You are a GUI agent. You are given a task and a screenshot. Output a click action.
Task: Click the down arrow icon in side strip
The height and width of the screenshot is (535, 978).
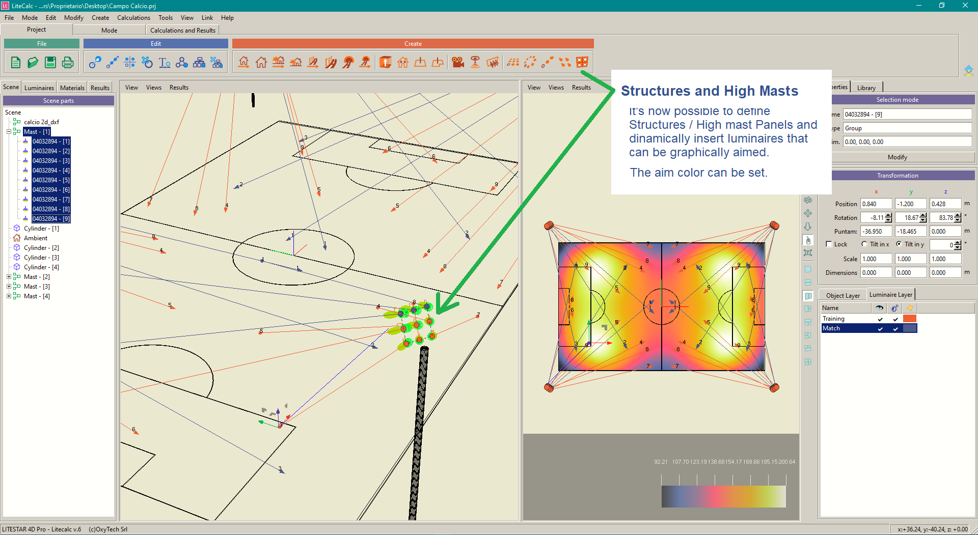808,227
